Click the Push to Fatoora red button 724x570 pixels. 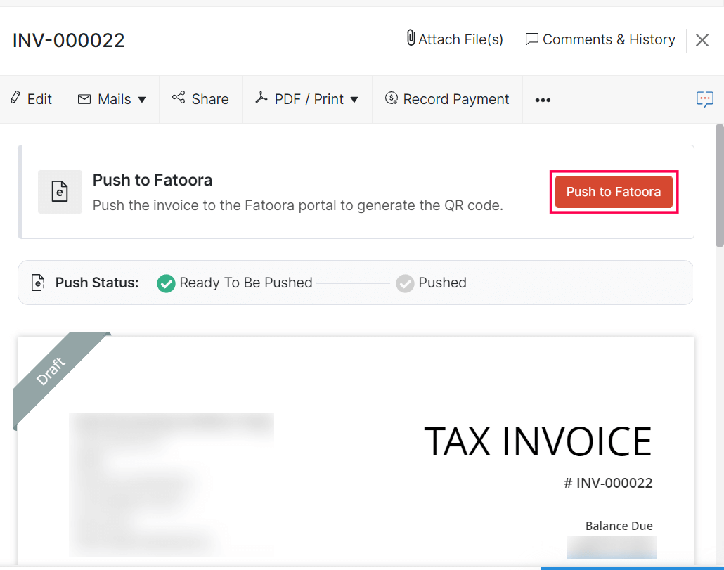click(x=614, y=192)
